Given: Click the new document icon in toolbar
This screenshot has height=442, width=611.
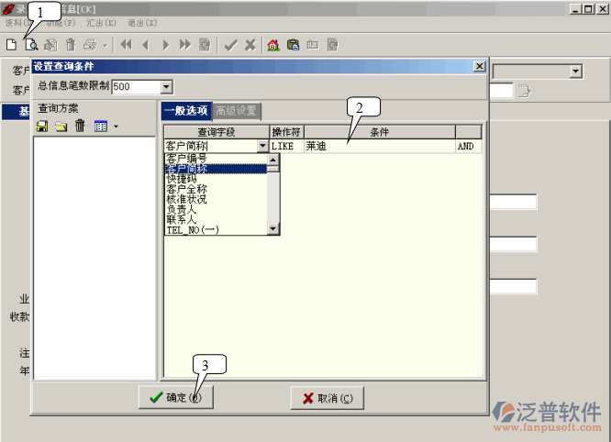Looking at the screenshot, I should point(11,44).
